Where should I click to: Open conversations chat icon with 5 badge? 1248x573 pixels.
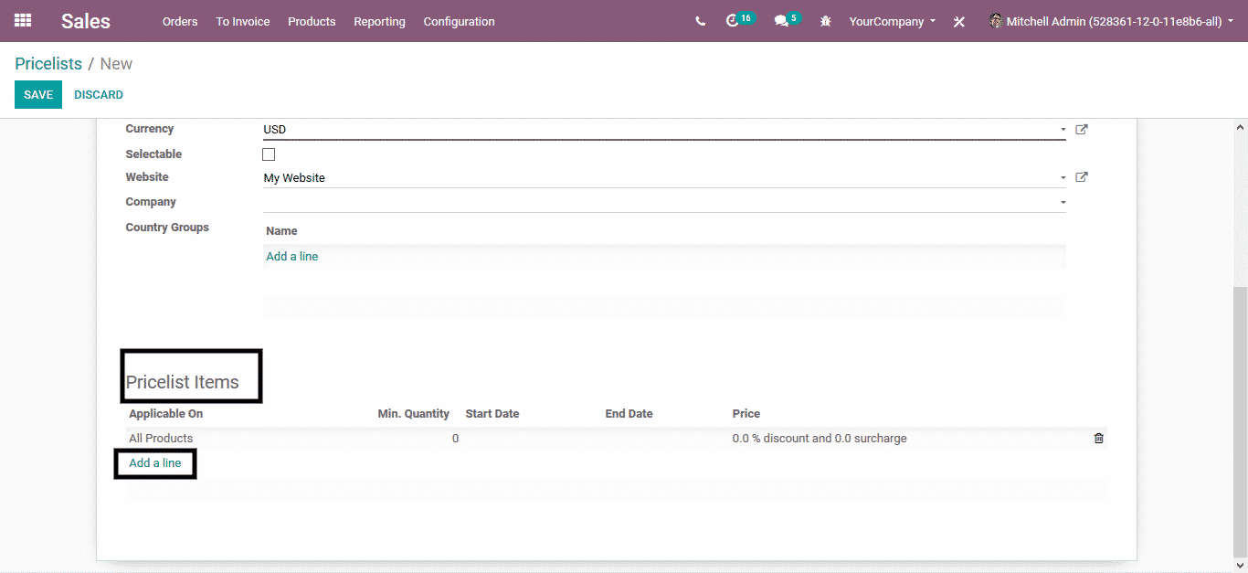781,21
